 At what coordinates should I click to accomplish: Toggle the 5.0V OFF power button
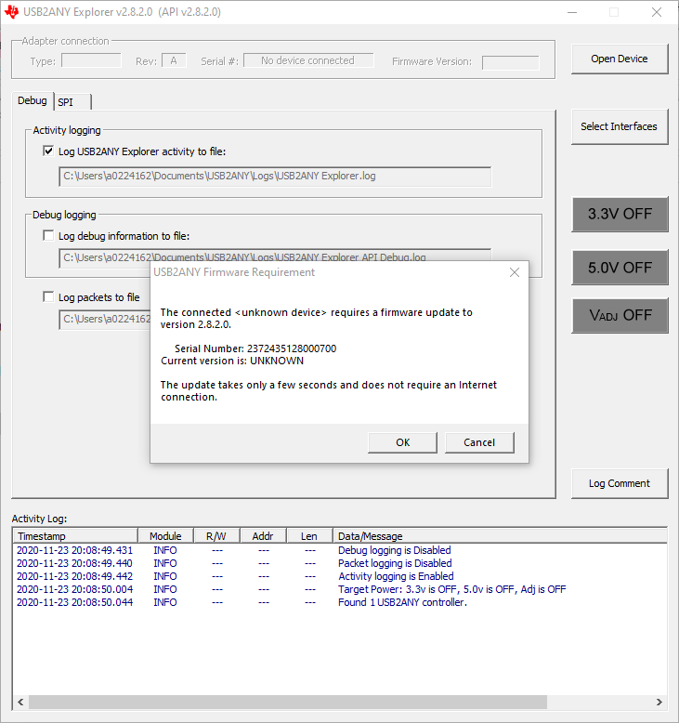pyautogui.click(x=620, y=268)
